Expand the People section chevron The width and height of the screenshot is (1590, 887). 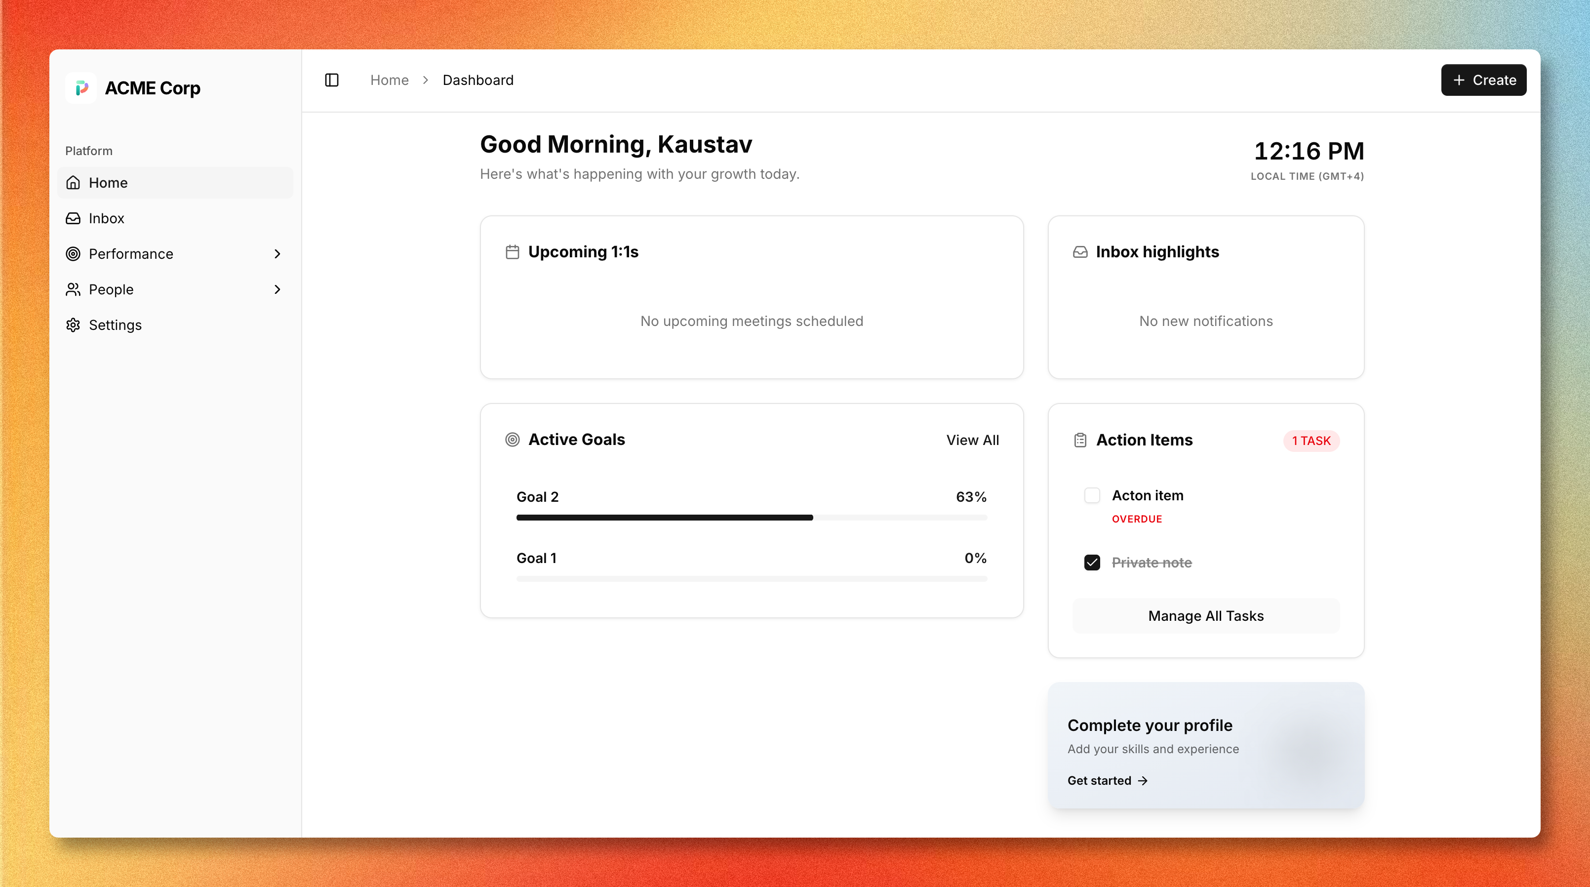pyautogui.click(x=277, y=289)
